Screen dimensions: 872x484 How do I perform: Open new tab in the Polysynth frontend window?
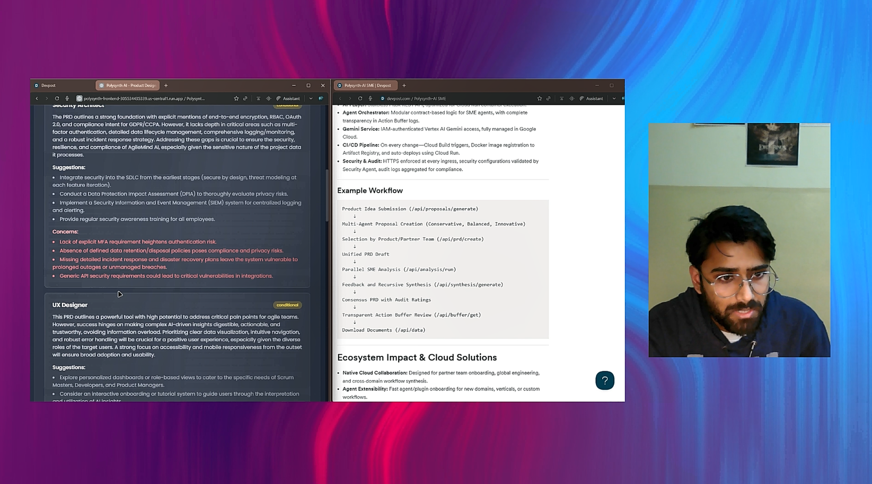(x=166, y=85)
